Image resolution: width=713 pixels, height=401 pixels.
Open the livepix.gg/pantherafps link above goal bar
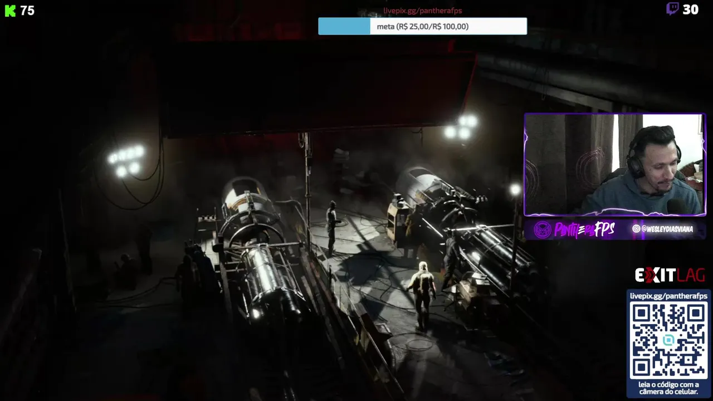(x=422, y=11)
